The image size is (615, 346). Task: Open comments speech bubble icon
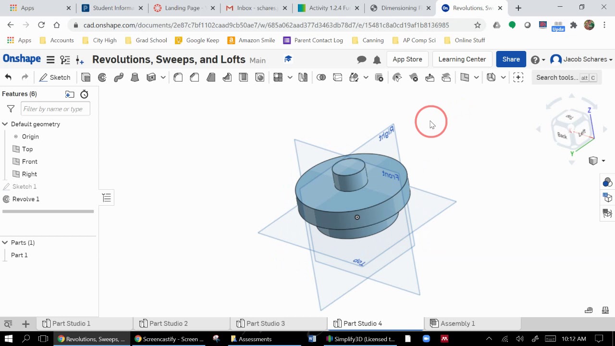[362, 60]
